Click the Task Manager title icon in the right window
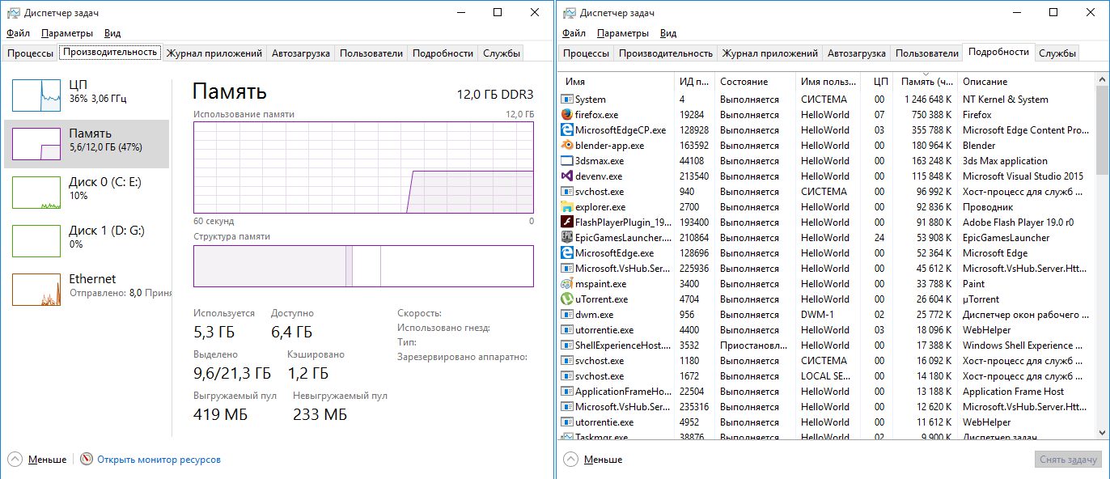1110x479 pixels. [569, 13]
